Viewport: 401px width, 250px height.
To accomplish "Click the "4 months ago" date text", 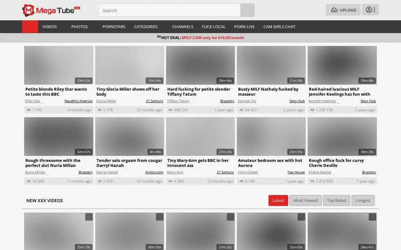I will pos(80,110).
